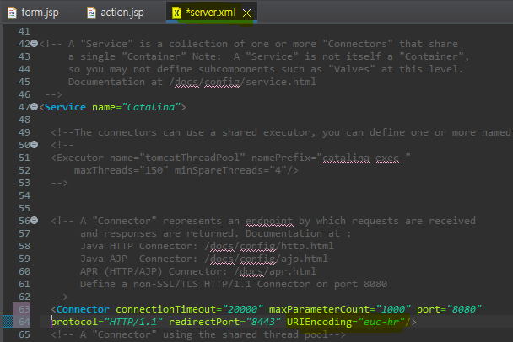
Task: Collapse the Connector comment fold at line 56
Action: pos(35,221)
